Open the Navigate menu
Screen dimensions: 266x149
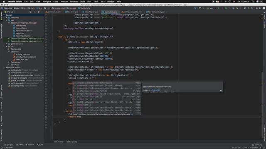pos(47,2)
